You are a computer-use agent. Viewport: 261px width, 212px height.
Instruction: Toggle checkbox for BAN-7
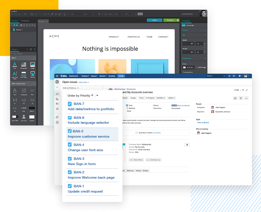[x=70, y=104]
